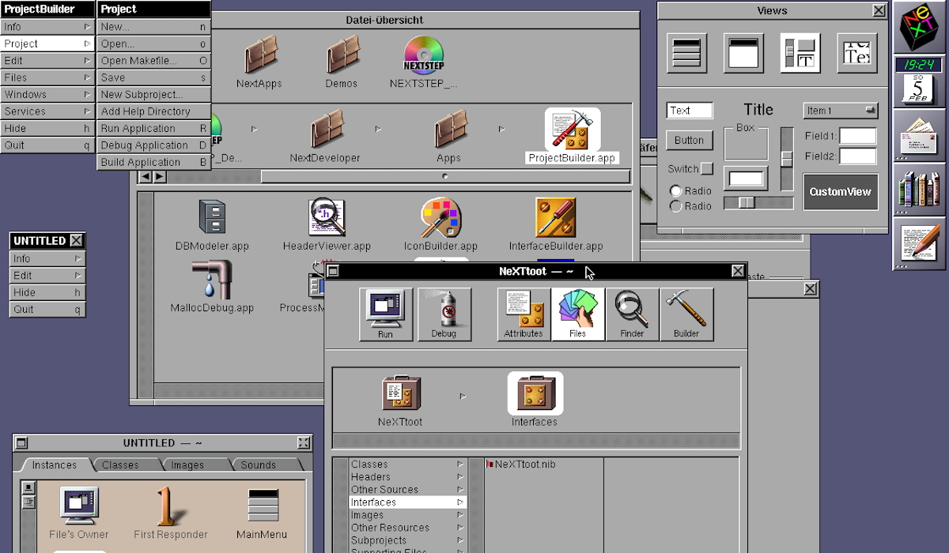Click the Text field in Views palette

[x=690, y=111]
